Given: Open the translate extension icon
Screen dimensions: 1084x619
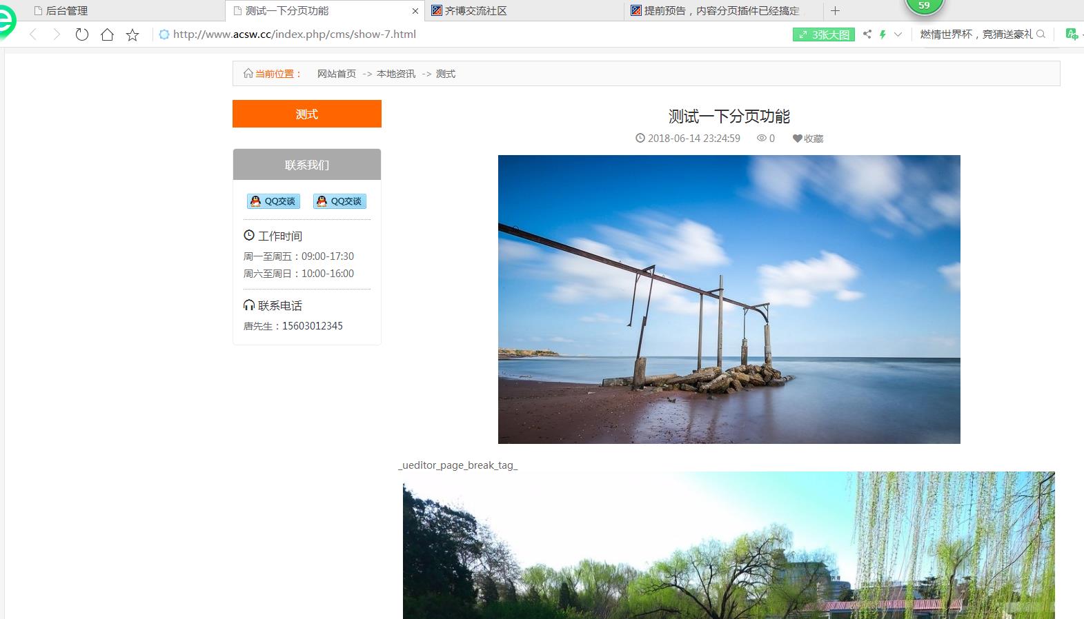Looking at the screenshot, I should coord(1072,34).
